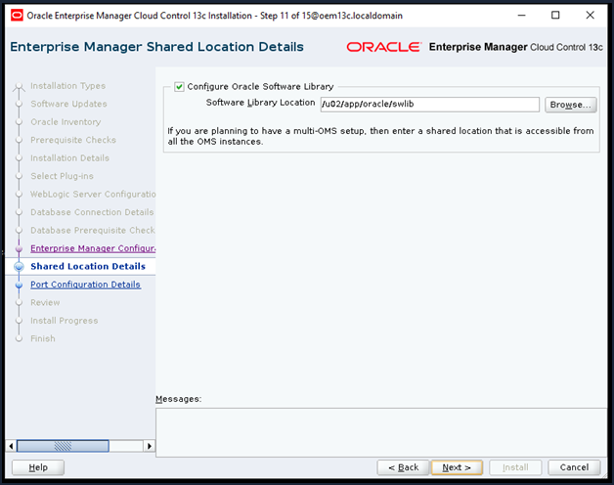The image size is (614, 485).
Task: Return with the Back button
Action: tap(403, 467)
